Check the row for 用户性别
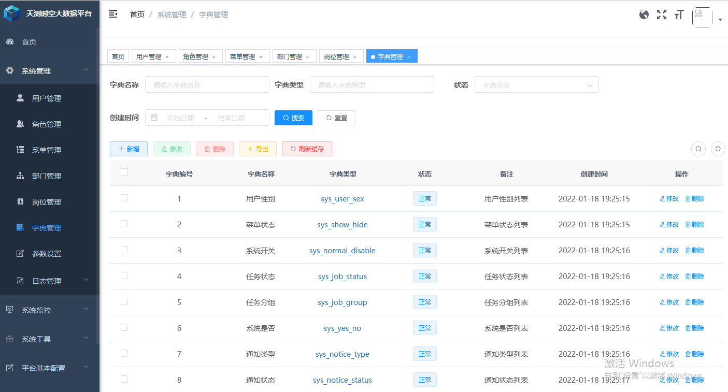The width and height of the screenshot is (728, 392). [x=124, y=198]
